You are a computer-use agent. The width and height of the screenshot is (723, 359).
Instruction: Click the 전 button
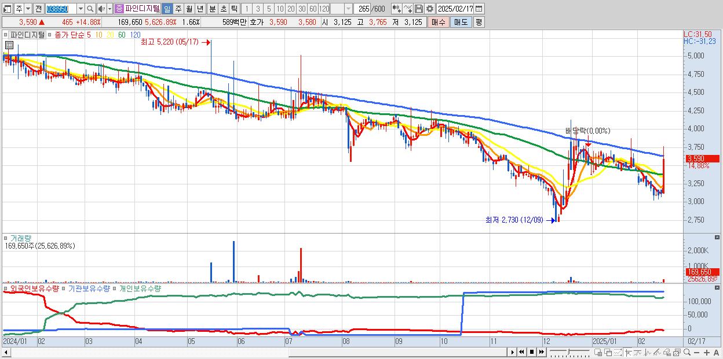click(x=38, y=9)
